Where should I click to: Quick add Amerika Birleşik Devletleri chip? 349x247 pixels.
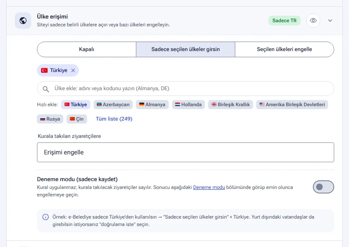coord(292,105)
